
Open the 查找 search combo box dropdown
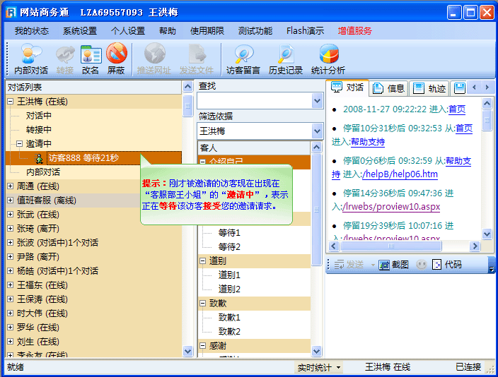pos(317,101)
